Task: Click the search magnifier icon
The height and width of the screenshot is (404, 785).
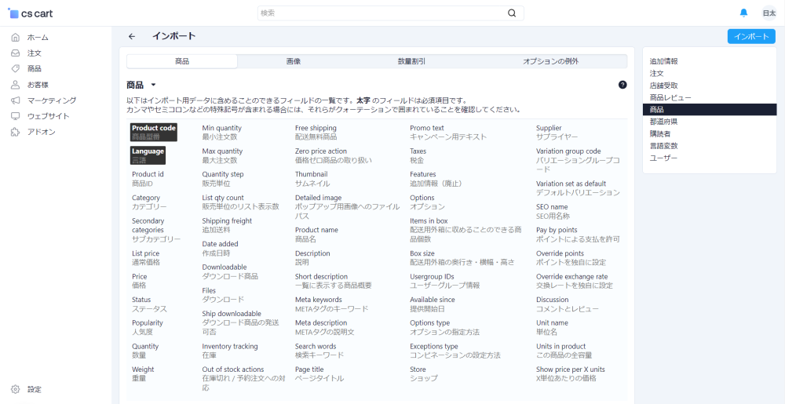Action: coord(512,13)
